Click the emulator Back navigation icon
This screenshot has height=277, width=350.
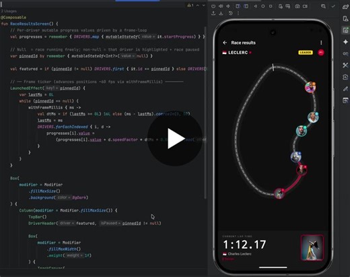coord(256,6)
